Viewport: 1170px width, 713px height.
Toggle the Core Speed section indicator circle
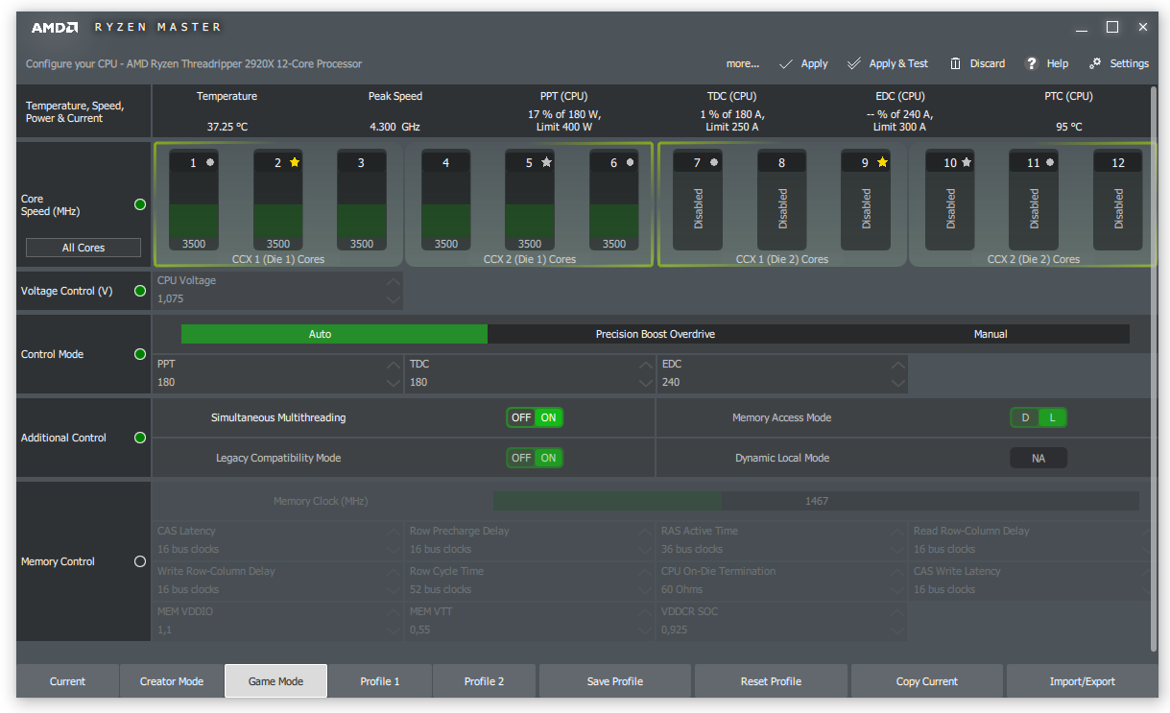pos(140,204)
